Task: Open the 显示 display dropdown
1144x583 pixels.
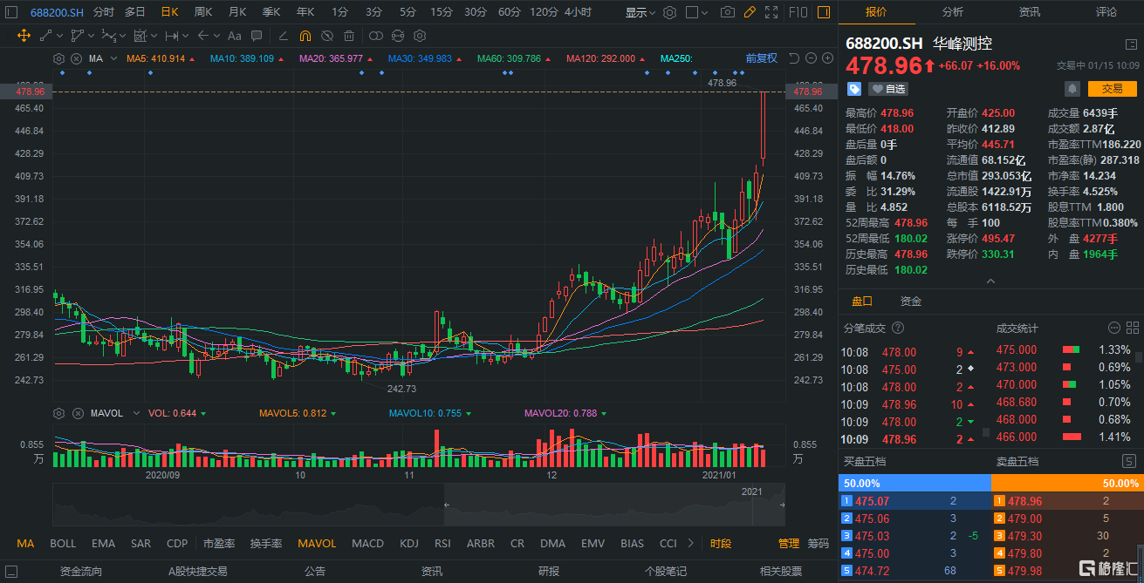Action: (641, 12)
